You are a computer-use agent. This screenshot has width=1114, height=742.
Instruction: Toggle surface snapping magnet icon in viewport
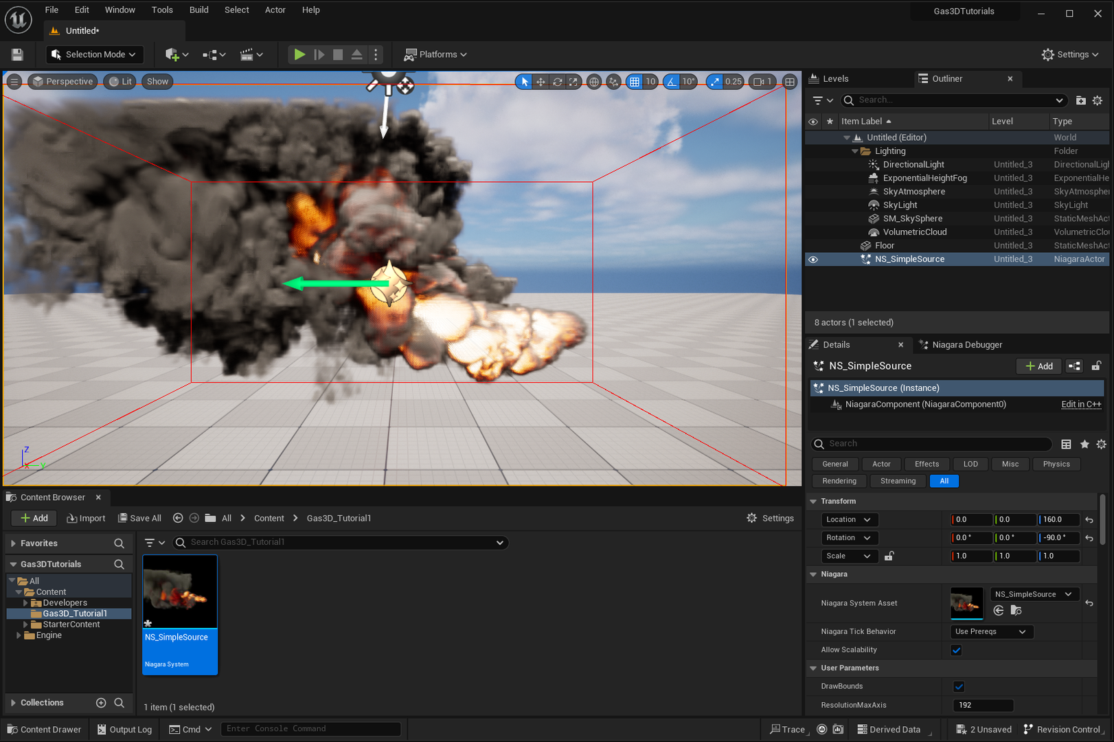click(613, 81)
